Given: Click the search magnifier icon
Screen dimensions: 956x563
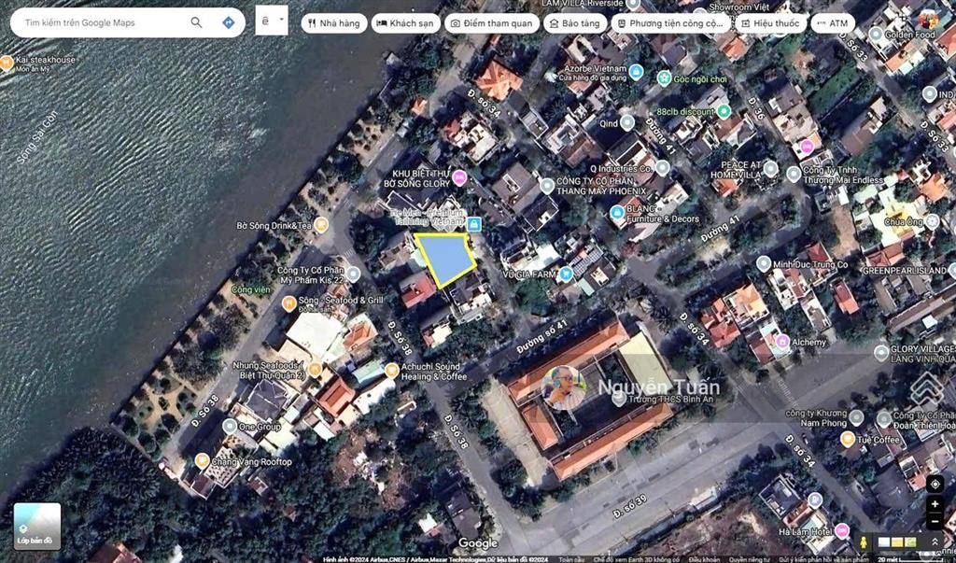Looking at the screenshot, I should (196, 22).
